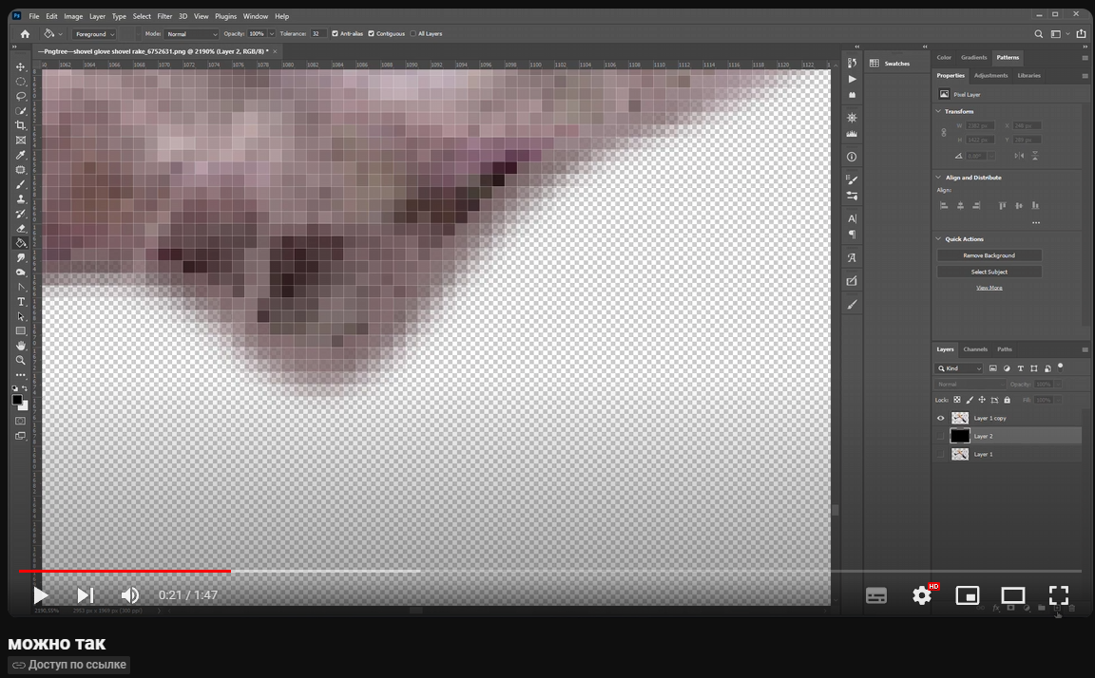Select the Frame tool

[x=21, y=141]
